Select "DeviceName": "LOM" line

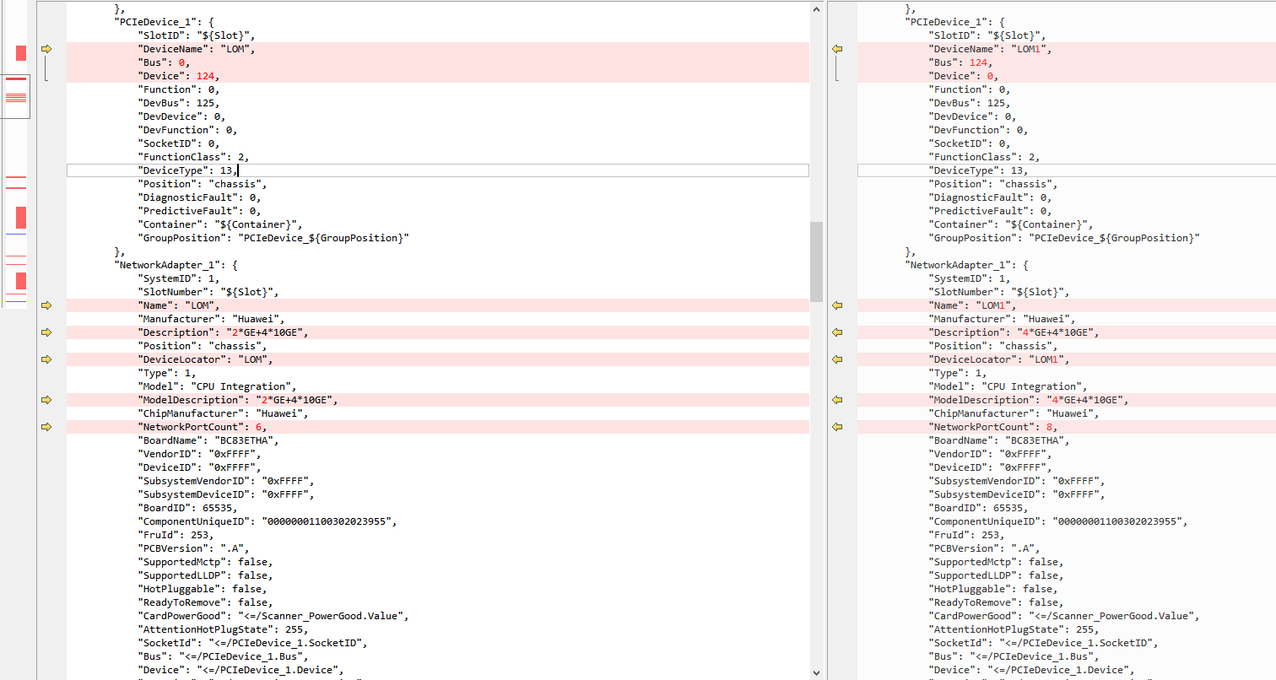click(196, 49)
